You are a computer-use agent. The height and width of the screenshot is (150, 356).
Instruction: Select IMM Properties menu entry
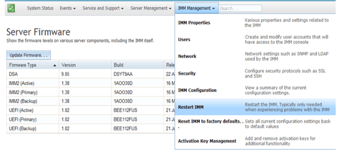(x=255, y=23)
